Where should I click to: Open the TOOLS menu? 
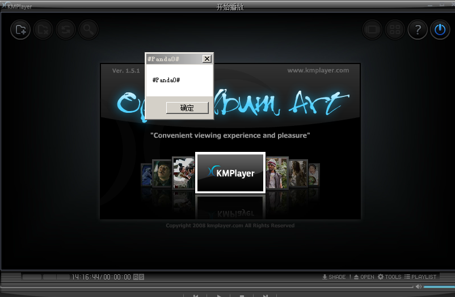389,277
